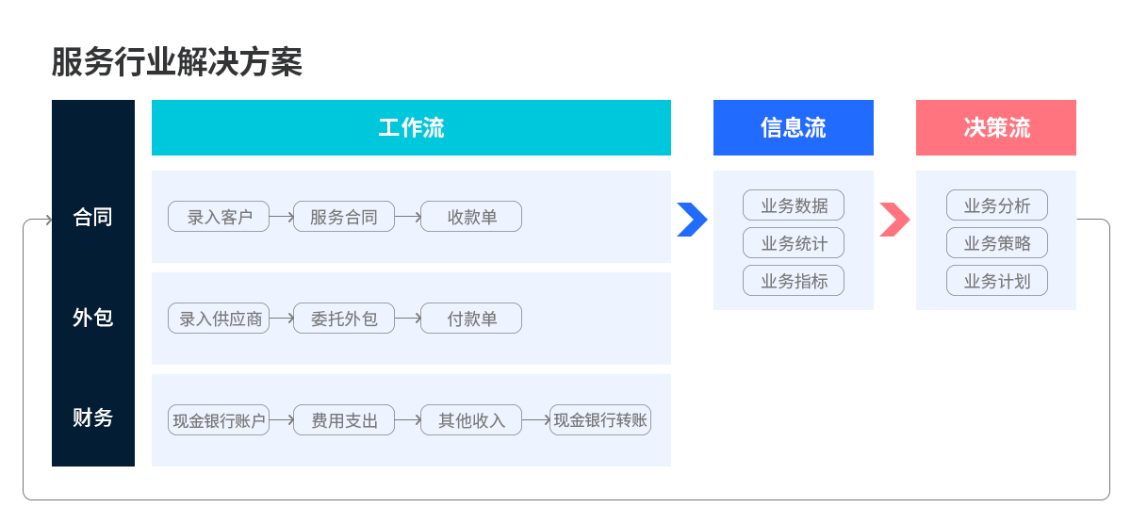Image resolution: width=1131 pixels, height=524 pixels.
Task: Click the pink chevron arrow icon
Action: click(894, 220)
